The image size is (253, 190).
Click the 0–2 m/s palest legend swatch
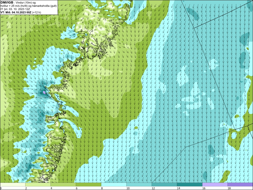13,184
